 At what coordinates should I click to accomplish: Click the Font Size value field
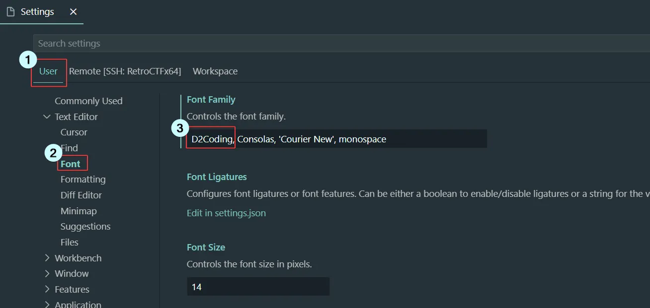(258, 287)
